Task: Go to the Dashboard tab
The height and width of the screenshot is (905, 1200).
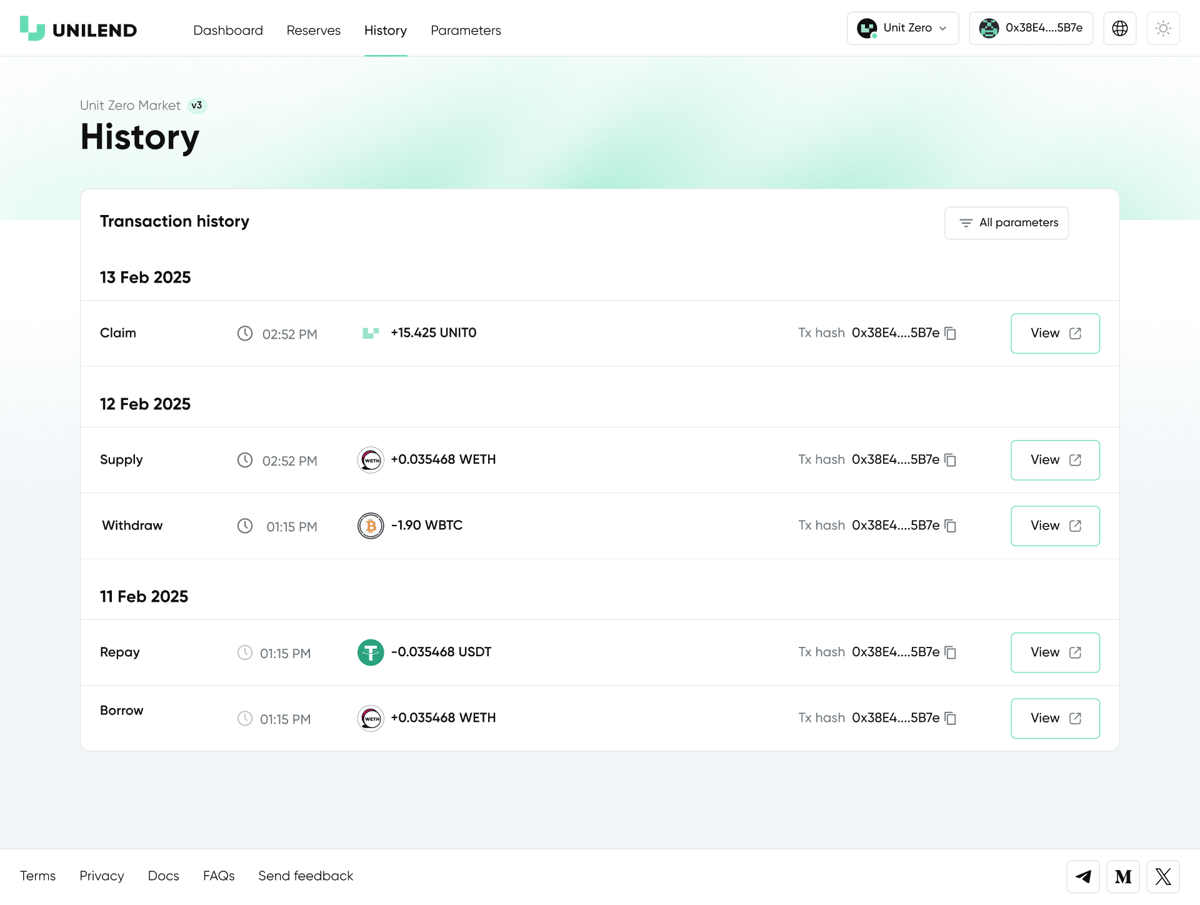Action: (228, 31)
